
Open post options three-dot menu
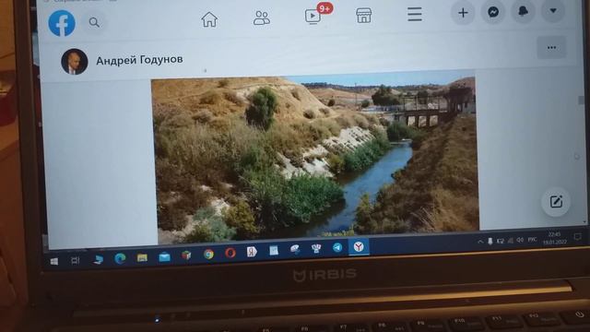click(x=551, y=47)
